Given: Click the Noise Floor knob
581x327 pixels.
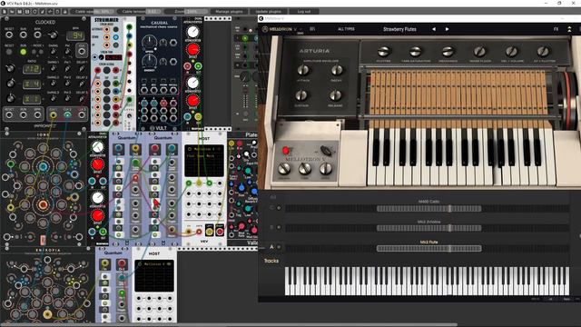Looking at the screenshot, I should click(x=479, y=51).
